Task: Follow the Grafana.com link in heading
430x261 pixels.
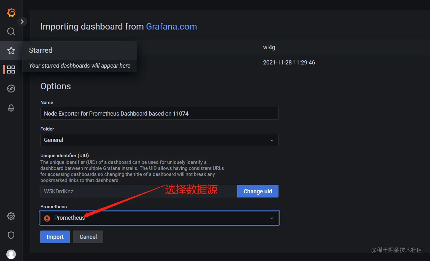Action: [171, 26]
